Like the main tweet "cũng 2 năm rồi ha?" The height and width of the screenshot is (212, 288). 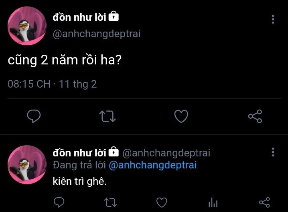(181, 116)
